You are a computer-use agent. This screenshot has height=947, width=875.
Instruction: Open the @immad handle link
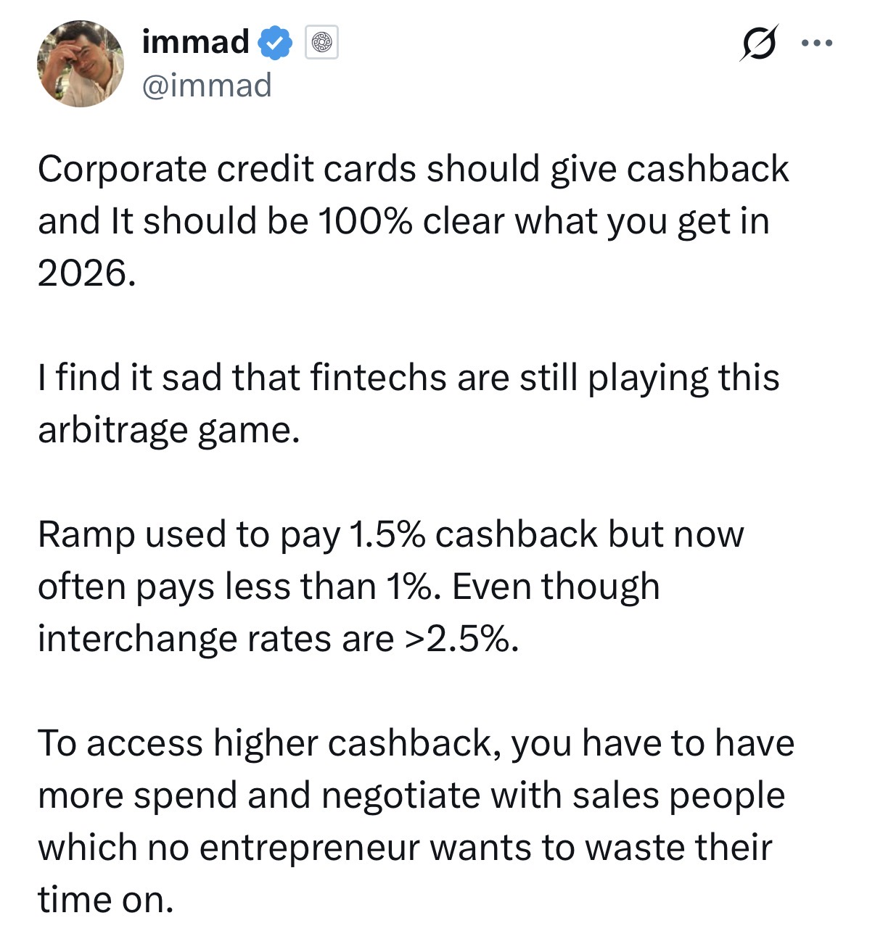[x=207, y=86]
